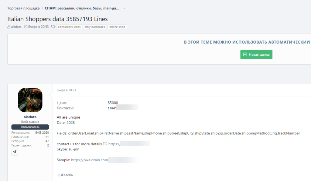This screenshot has width=311, height=181.
Task: Open the aisdata username below the avatar
Action: click(30, 117)
